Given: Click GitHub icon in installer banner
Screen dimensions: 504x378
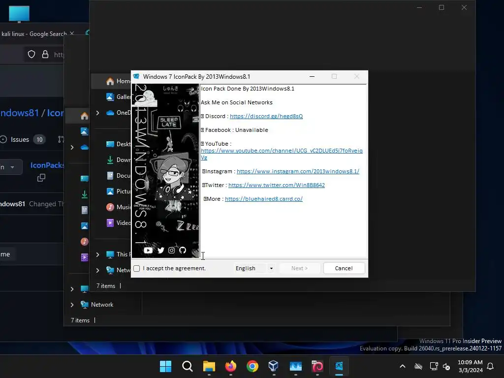Looking at the screenshot, I should coord(183,251).
